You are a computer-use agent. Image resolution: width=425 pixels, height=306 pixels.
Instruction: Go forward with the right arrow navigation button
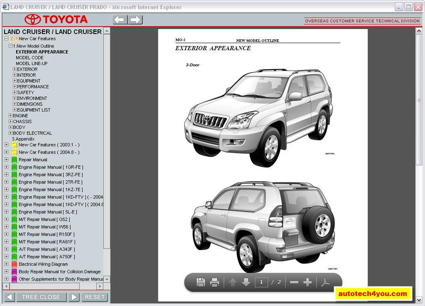click(135, 20)
